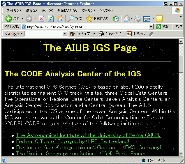Click the vertical scrollbar thumb

[181, 64]
